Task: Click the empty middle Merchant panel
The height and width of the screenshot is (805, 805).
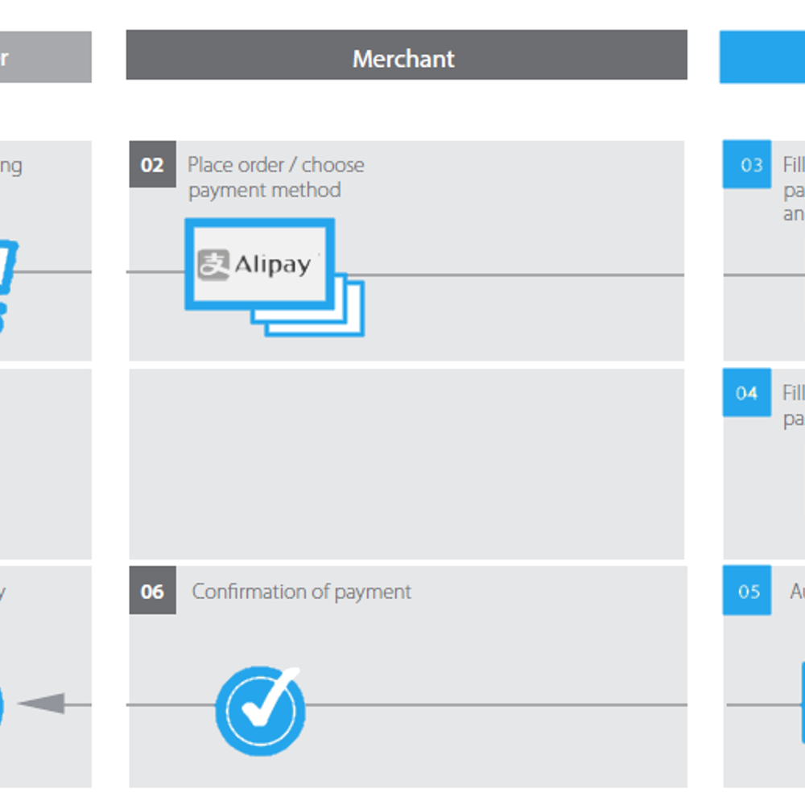Action: (407, 464)
